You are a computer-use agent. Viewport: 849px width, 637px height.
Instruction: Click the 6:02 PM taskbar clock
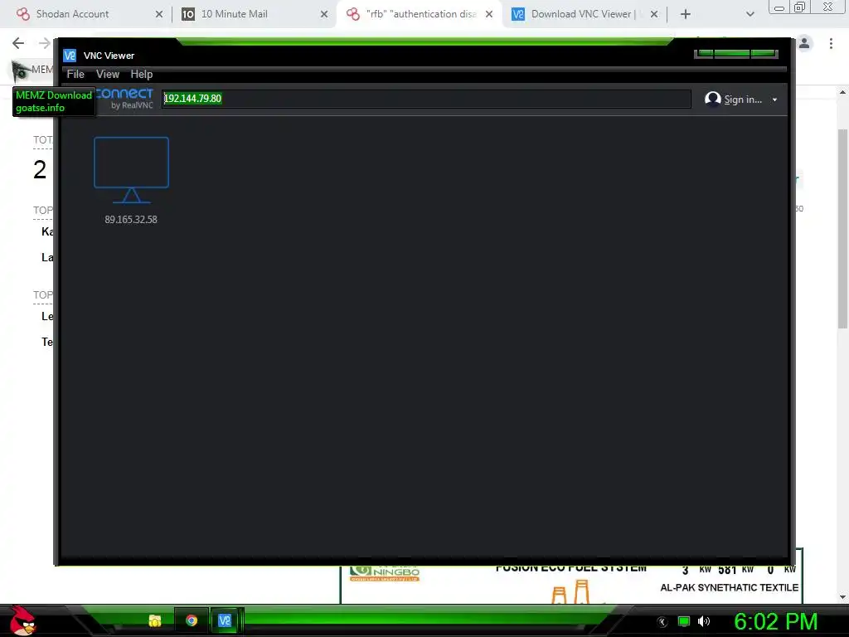click(775, 621)
